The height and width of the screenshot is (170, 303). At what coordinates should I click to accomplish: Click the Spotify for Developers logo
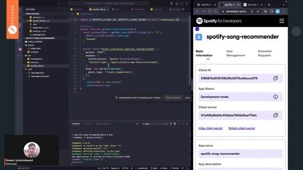219,21
